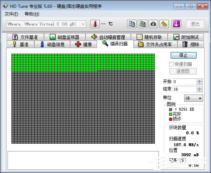Click the gray 6291 KB legend swatch
The height and width of the screenshot is (173, 211).
pos(171,110)
